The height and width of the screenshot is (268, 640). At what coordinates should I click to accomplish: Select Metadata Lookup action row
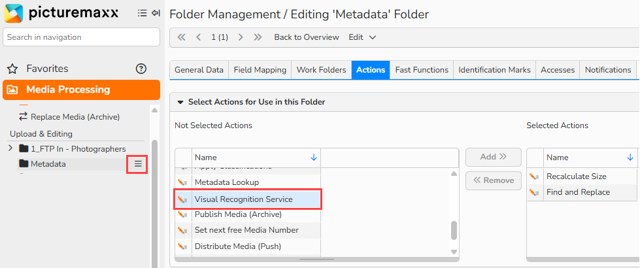click(248, 182)
